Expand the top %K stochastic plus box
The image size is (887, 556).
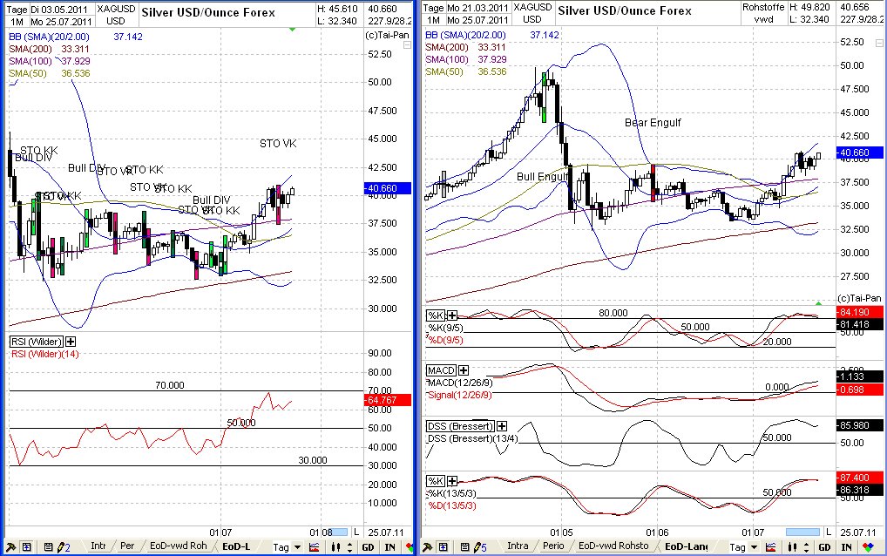tap(451, 315)
